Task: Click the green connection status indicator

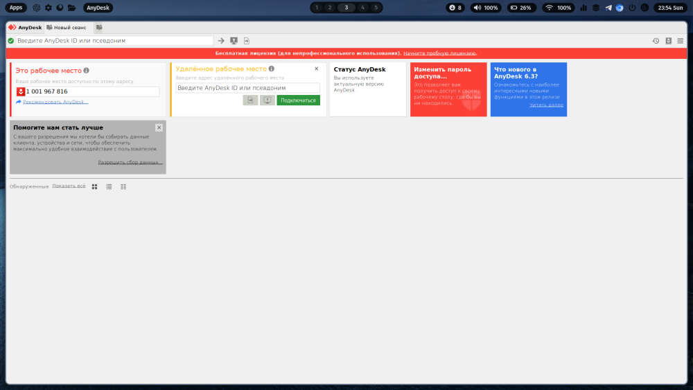Action: point(11,41)
